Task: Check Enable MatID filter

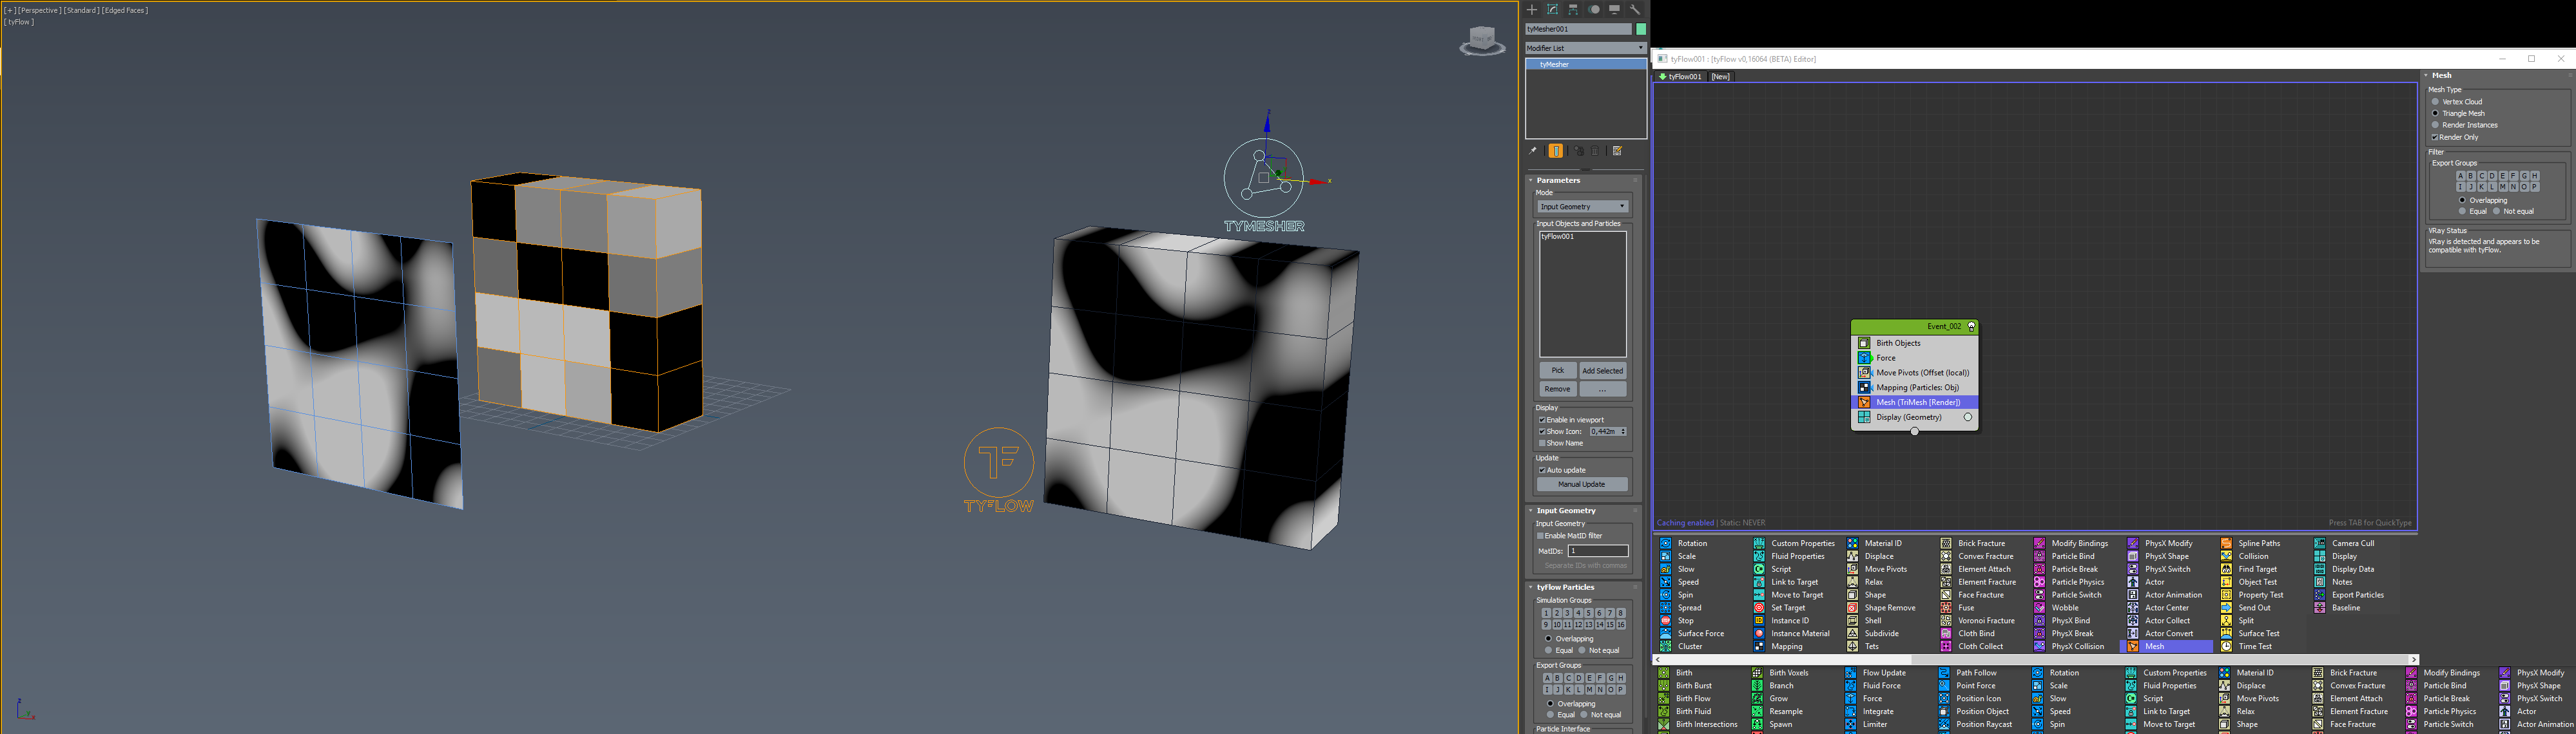Action: pyautogui.click(x=1541, y=535)
